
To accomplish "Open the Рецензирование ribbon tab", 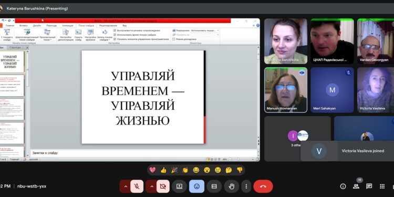I will [108, 26].
